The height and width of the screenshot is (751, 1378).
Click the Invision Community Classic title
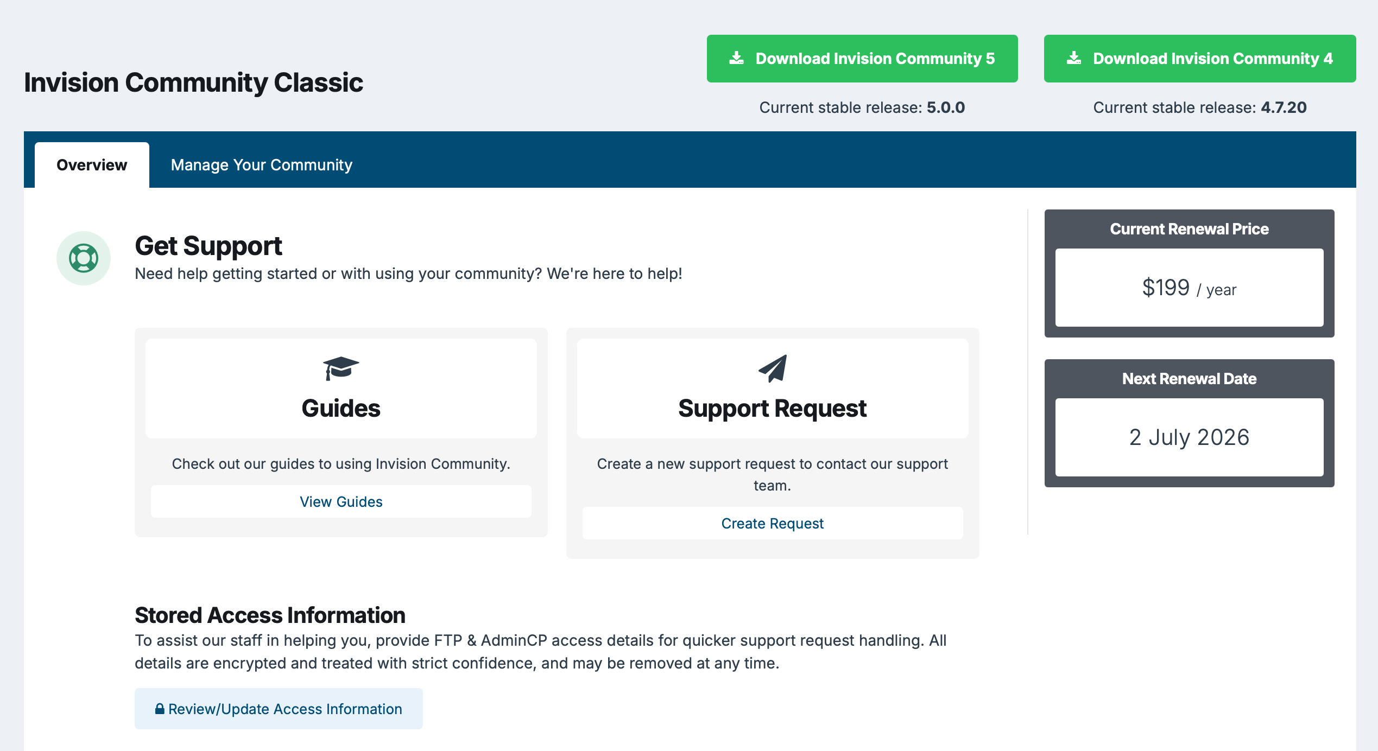click(193, 82)
